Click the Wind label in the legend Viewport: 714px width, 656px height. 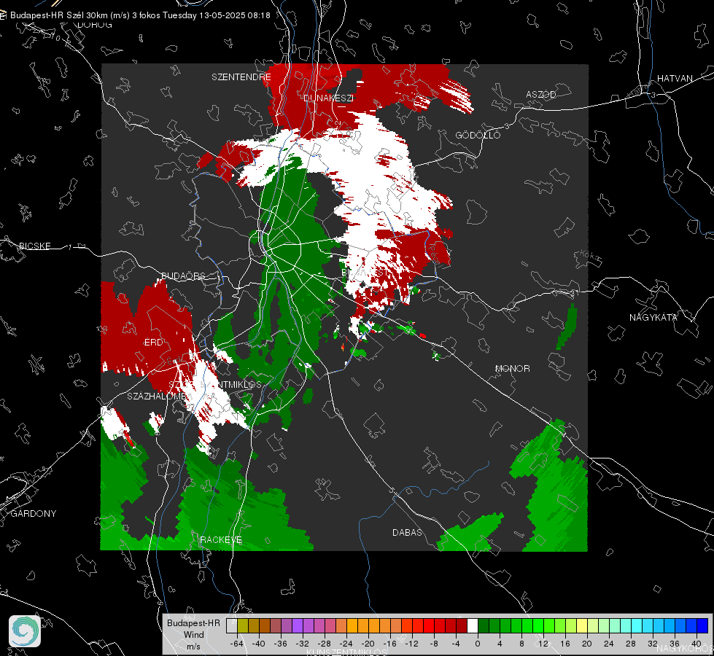click(193, 634)
